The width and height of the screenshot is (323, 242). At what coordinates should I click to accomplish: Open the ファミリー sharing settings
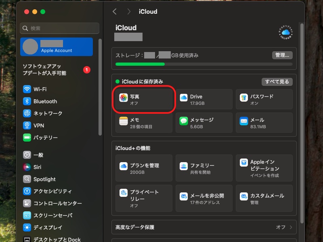203,168
